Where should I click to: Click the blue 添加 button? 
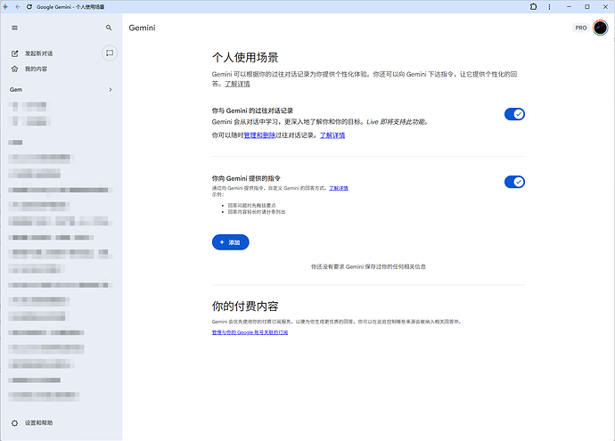231,242
